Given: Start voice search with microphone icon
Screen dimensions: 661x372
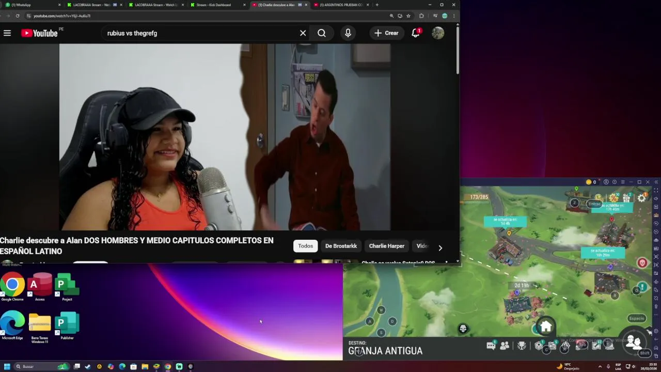Looking at the screenshot, I should [348, 33].
